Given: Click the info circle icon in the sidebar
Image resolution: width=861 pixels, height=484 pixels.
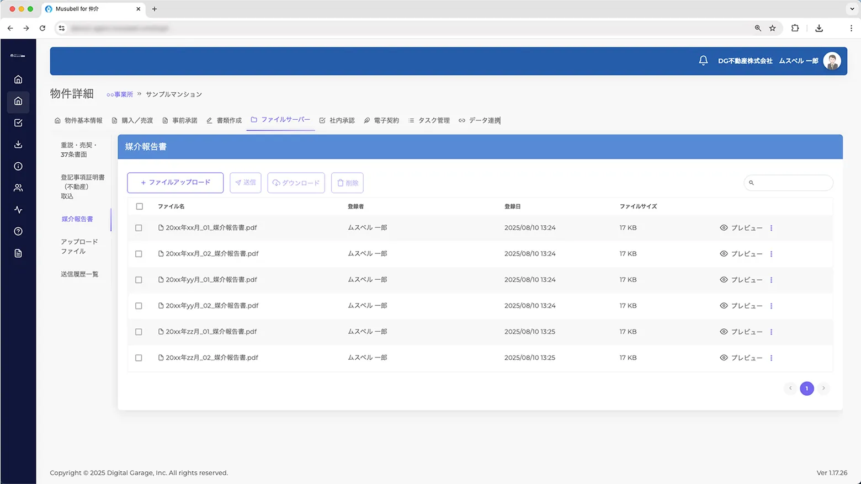Looking at the screenshot, I should (18, 166).
